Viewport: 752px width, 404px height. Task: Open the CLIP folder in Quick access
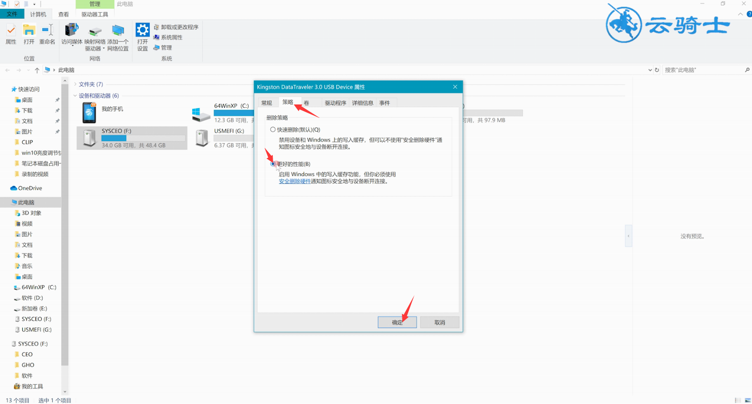27,142
